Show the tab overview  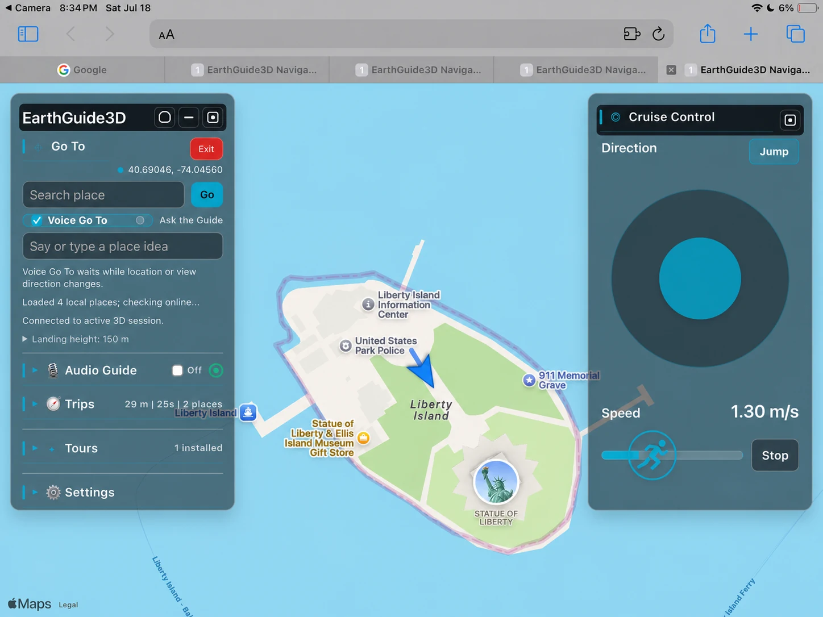coord(795,34)
